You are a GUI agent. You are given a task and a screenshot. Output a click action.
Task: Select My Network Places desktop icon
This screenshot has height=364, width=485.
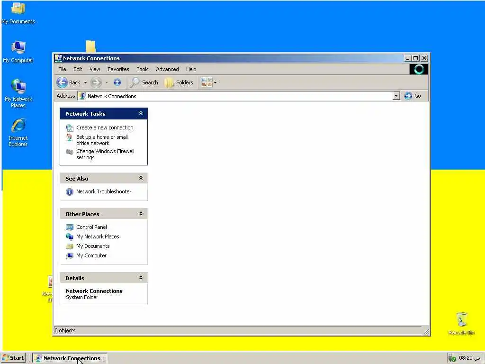(x=18, y=93)
